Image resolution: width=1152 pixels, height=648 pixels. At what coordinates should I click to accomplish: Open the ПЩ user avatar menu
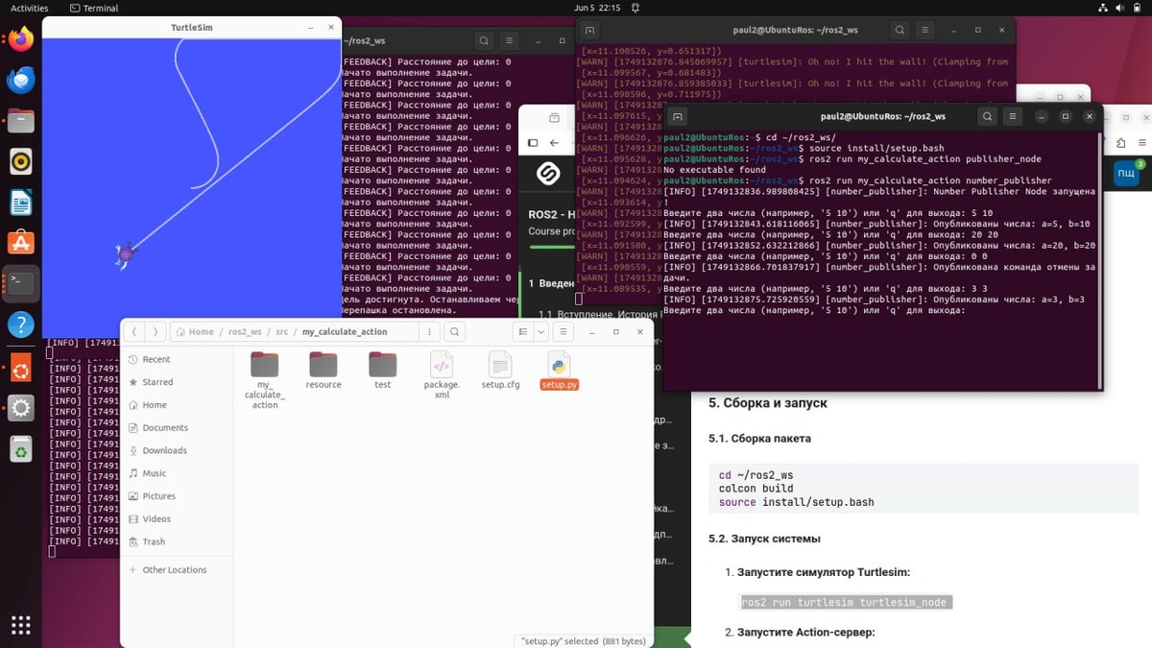point(1126,173)
